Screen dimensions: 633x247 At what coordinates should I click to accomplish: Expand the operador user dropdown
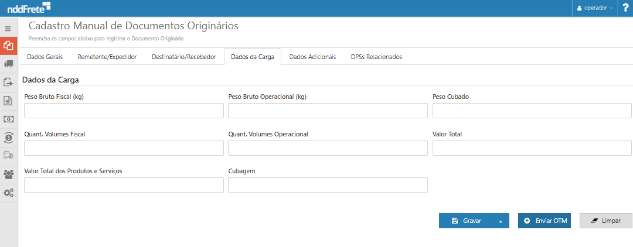pos(595,8)
